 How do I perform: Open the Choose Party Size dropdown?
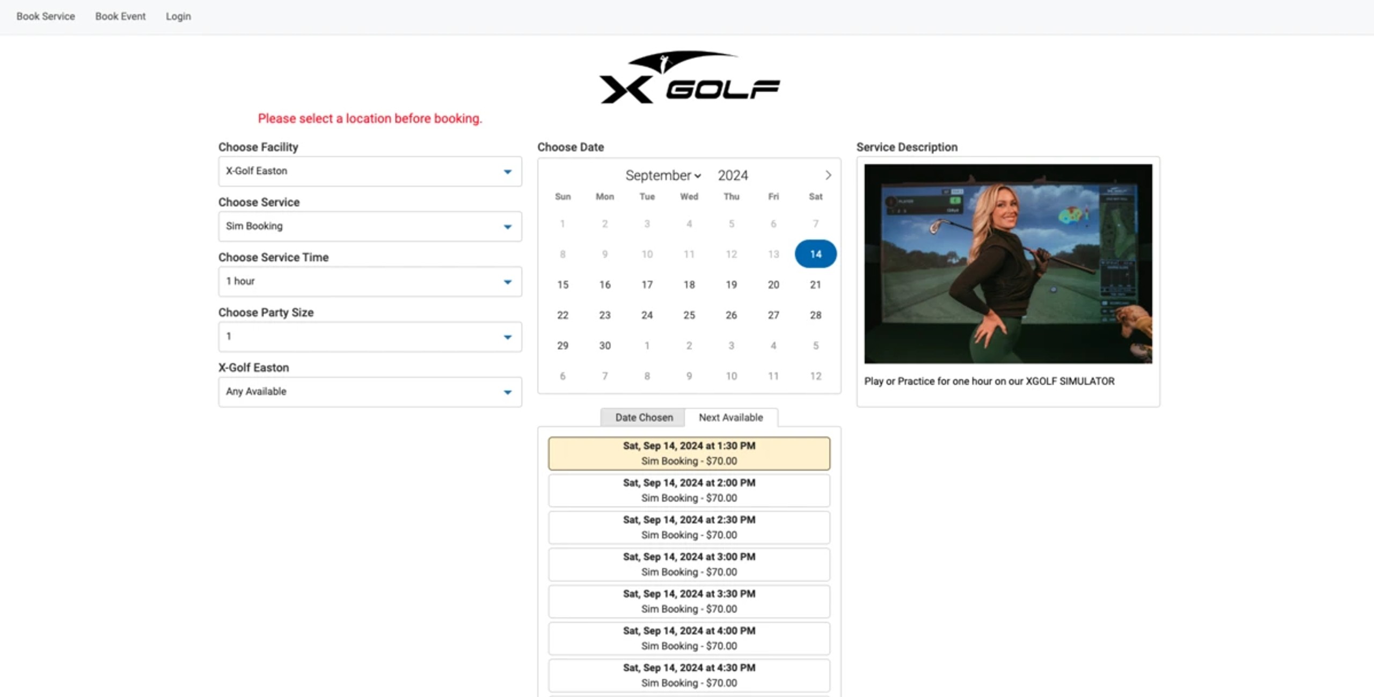click(370, 337)
